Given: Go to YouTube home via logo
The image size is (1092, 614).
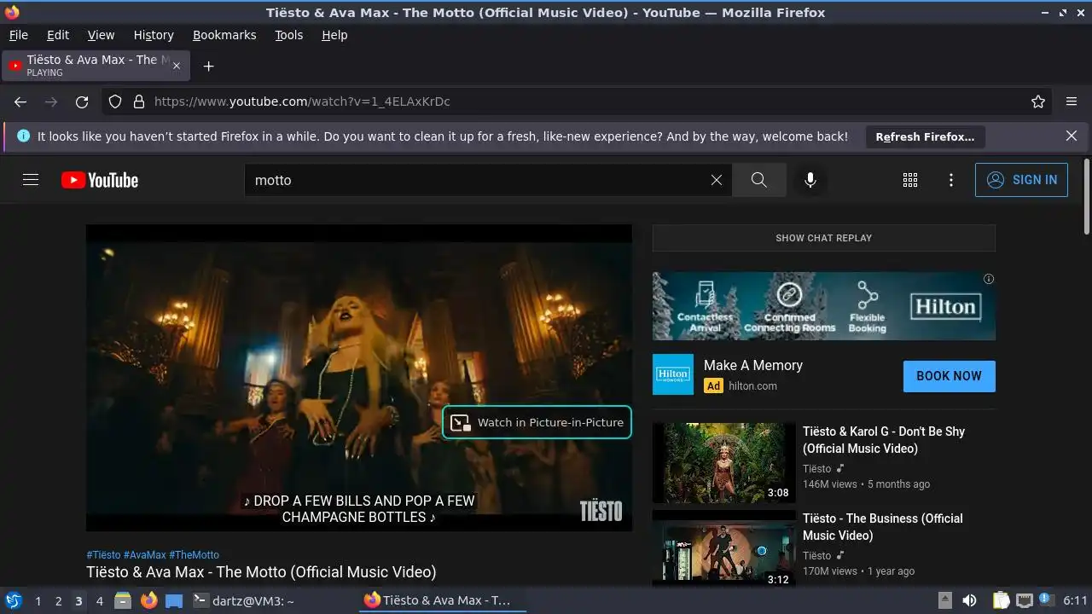Looking at the screenshot, I should pos(100,180).
